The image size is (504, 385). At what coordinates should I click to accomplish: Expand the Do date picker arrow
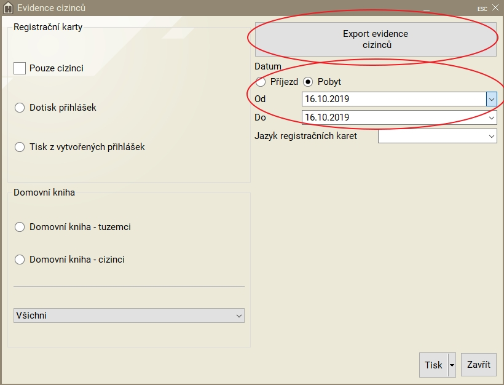(x=491, y=117)
